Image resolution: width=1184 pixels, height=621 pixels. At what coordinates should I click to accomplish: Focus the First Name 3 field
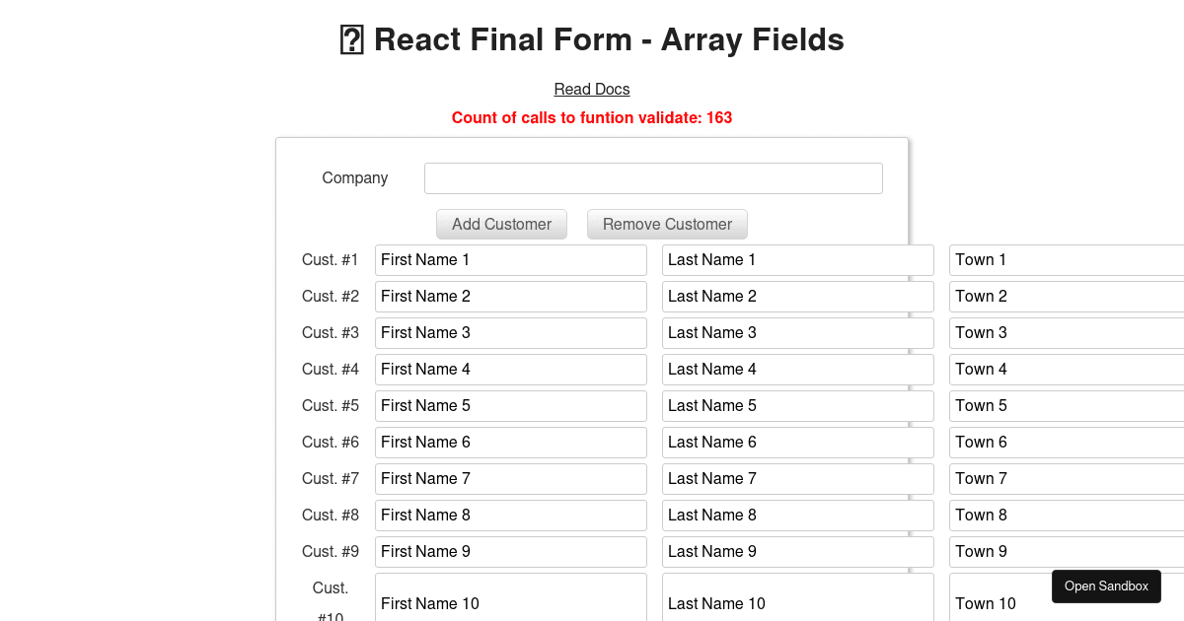coord(511,333)
